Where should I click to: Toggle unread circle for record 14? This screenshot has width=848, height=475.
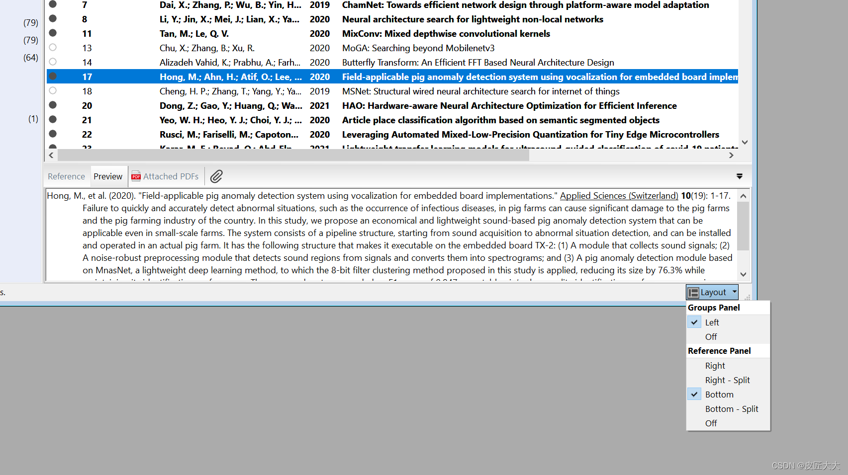pos(53,62)
